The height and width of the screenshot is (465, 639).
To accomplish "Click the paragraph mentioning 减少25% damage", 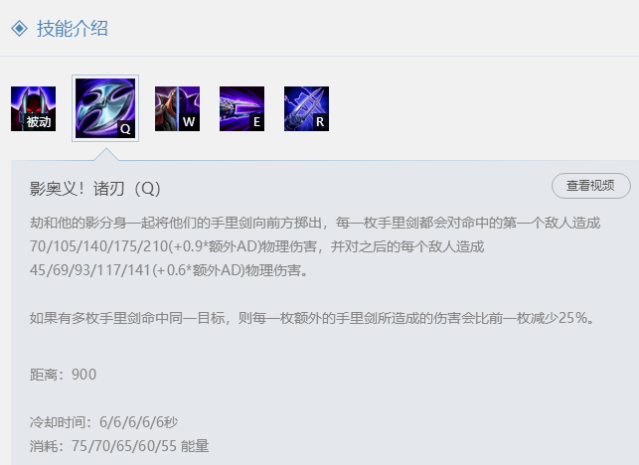I will 313,318.
